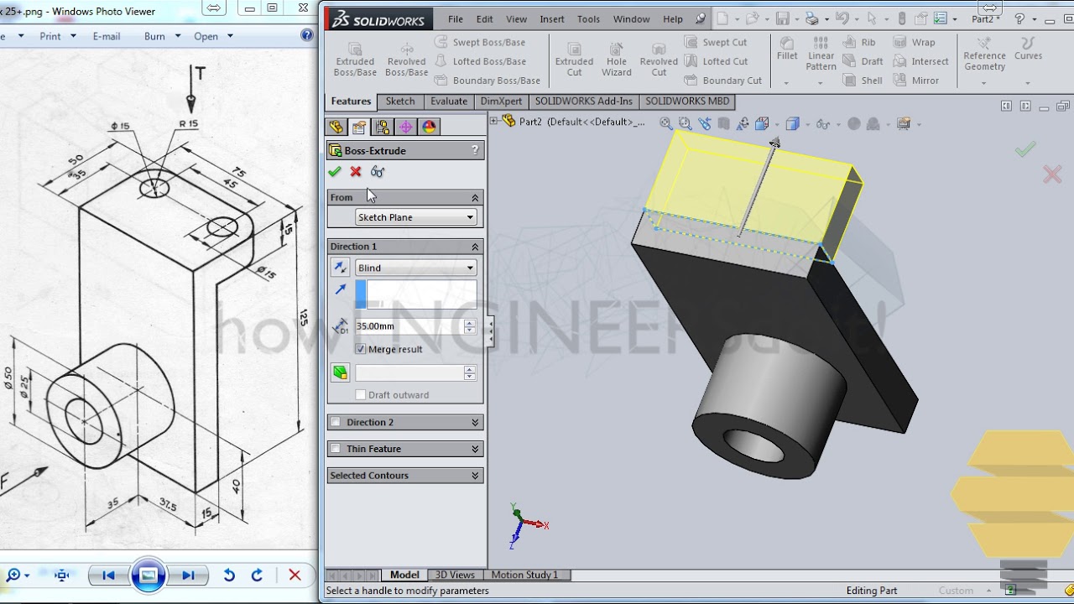Expand the Selected Contours section
Screen dimensions: 1074x604
pyautogui.click(x=475, y=476)
